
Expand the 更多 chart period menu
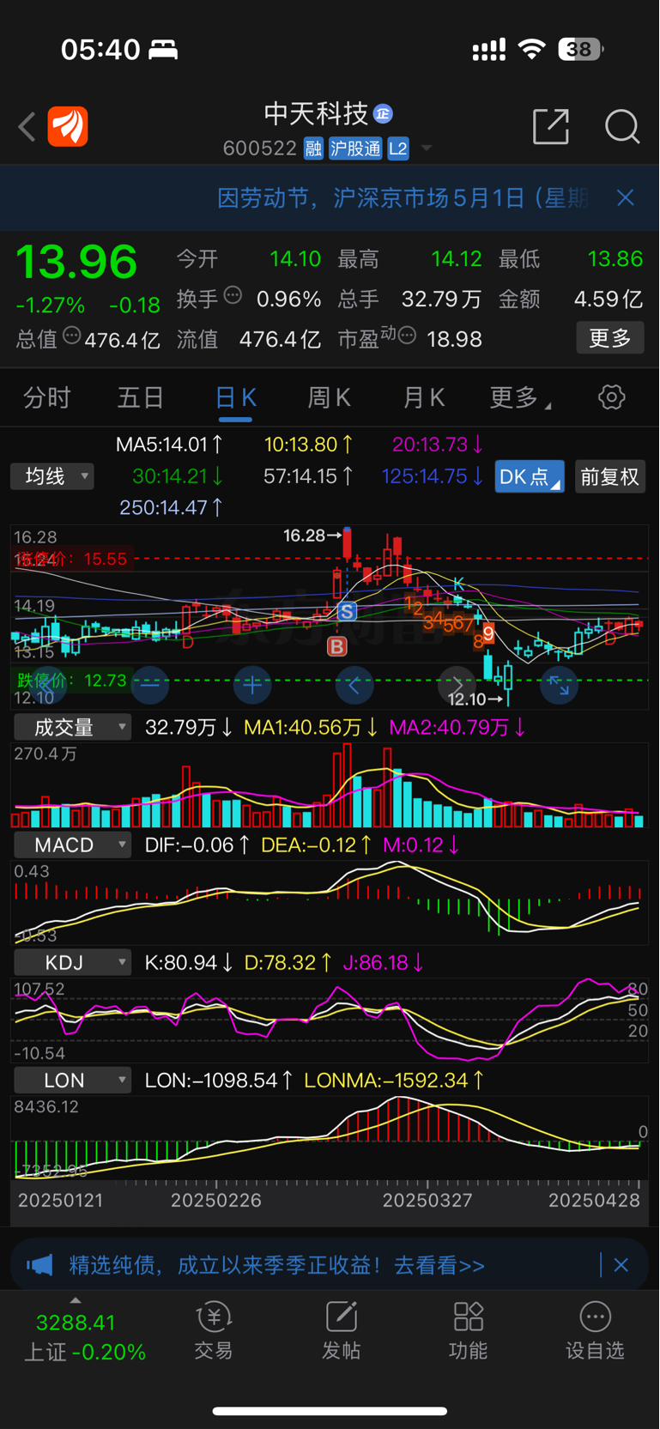click(520, 397)
